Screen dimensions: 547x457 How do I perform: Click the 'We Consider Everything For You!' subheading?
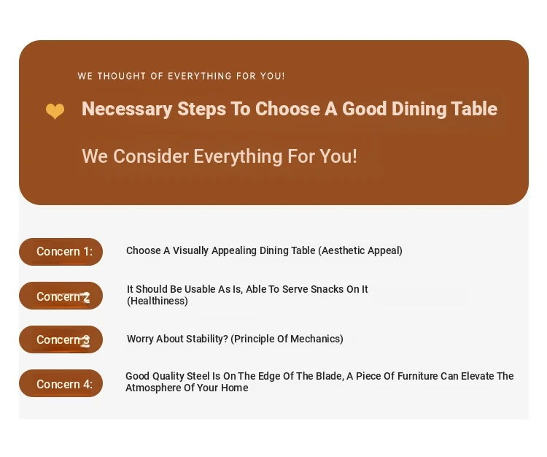220,156
